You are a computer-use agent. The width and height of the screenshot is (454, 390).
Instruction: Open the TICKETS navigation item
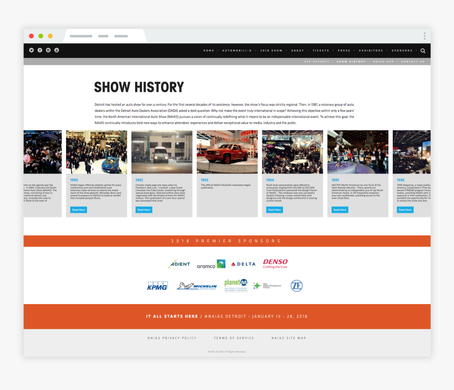(x=321, y=51)
